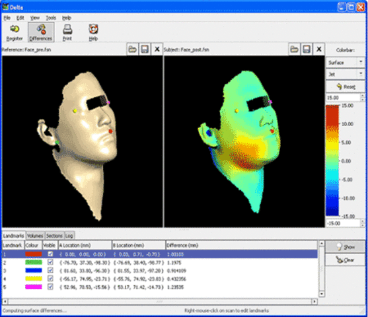Screen dimensions: 368x317
Task: Click the green landmark near the reference ear
Action: [57, 142]
